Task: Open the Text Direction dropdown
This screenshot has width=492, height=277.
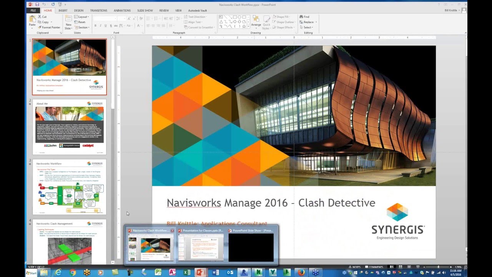Action: tap(196, 17)
